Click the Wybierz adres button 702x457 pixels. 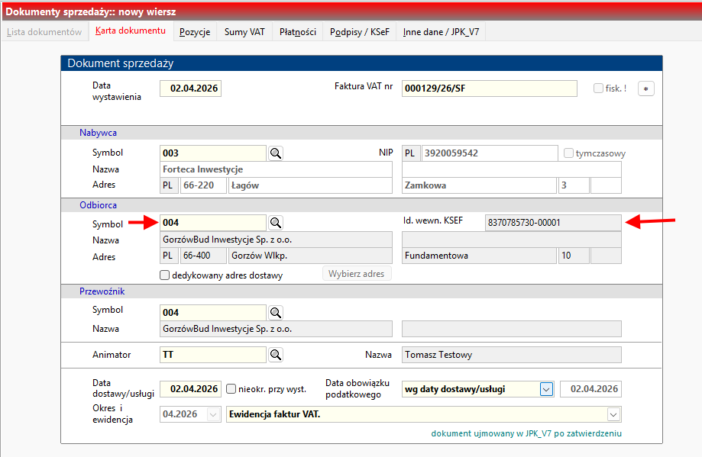coord(356,274)
